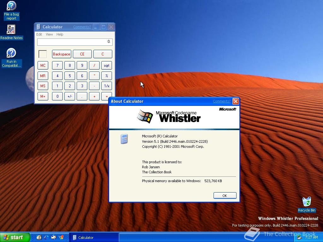Click the 6 key on Calculator
Viewport: 323px width, 242px height.
[x=82, y=76]
